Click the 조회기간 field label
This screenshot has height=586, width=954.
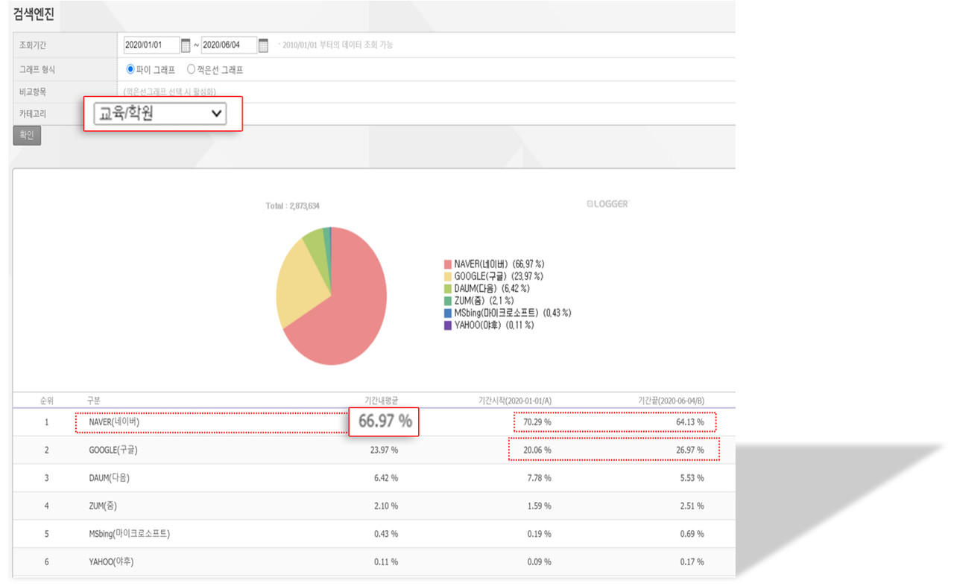pyautogui.click(x=34, y=45)
